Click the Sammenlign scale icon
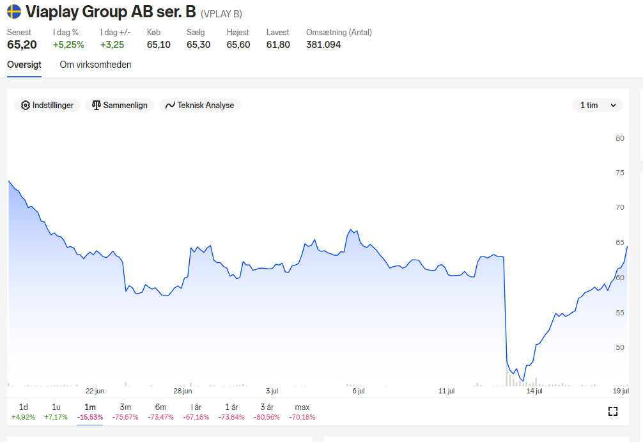643x442 pixels. (x=97, y=106)
